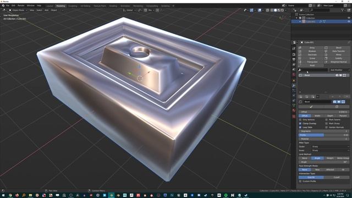
Task: Open the File menu
Action: pos(7,5)
